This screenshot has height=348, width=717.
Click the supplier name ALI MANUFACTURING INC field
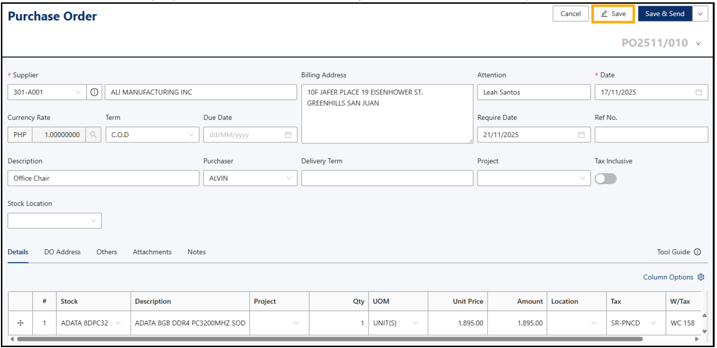[x=201, y=93]
